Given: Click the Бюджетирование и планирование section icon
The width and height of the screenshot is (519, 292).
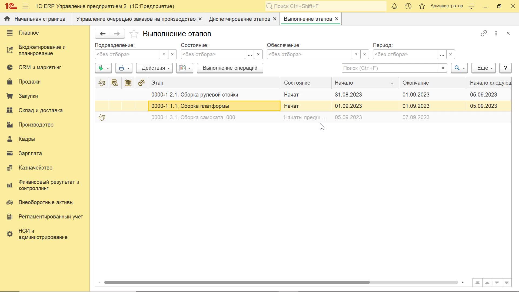Looking at the screenshot, I should [10, 50].
